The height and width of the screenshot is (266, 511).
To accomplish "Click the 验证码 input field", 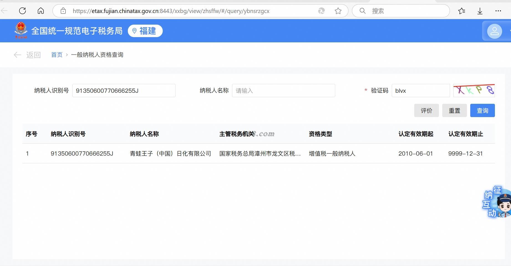I will [x=421, y=91].
